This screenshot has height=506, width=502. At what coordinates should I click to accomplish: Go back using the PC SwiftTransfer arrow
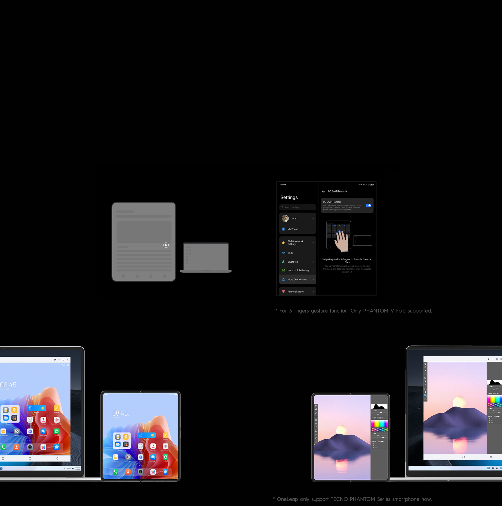pos(323,191)
